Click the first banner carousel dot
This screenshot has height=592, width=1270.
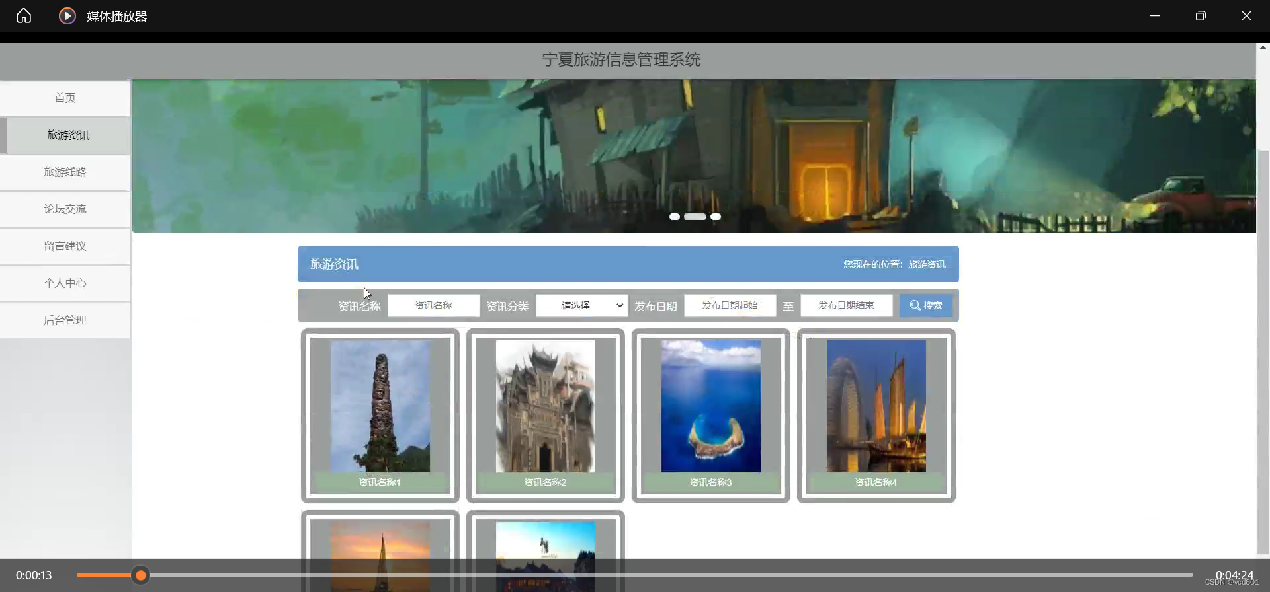[x=675, y=217]
